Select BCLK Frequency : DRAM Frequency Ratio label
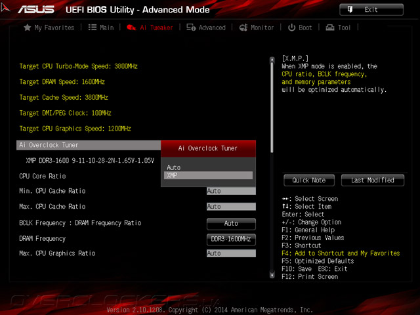The width and height of the screenshot is (420, 315). click(x=80, y=223)
